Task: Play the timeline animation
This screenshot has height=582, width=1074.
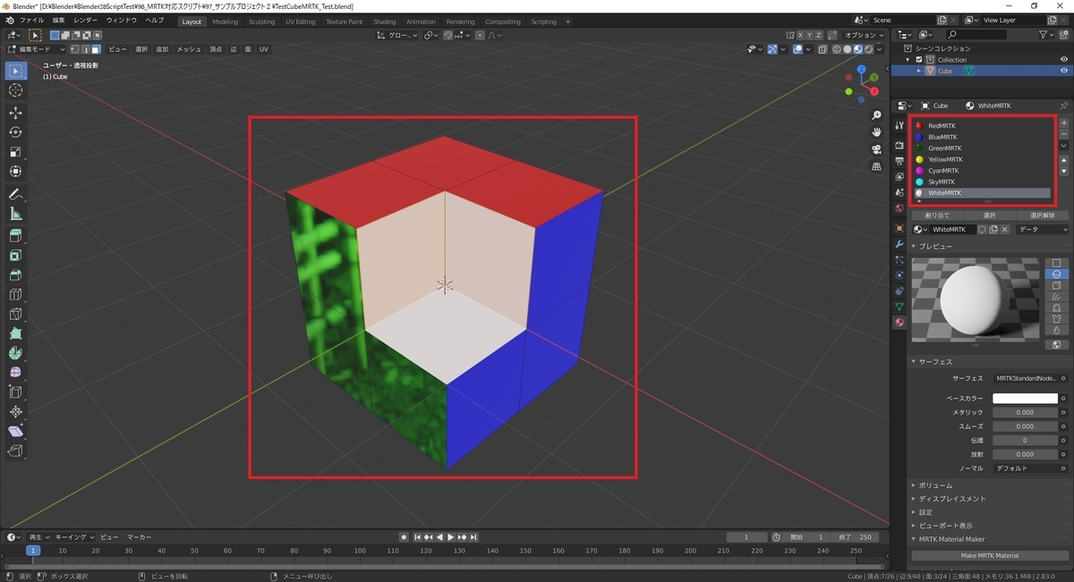Action: pyautogui.click(x=451, y=537)
